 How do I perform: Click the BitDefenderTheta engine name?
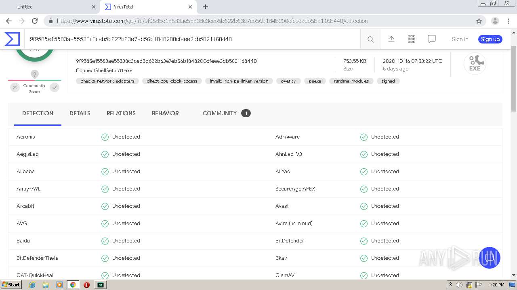click(38, 258)
